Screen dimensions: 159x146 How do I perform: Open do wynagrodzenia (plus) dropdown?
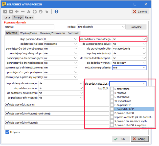pyautogui.click(x=129, y=44)
